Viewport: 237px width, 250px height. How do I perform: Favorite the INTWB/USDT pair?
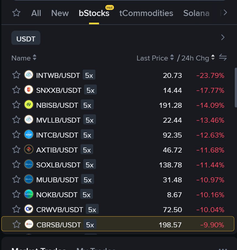coord(16,75)
